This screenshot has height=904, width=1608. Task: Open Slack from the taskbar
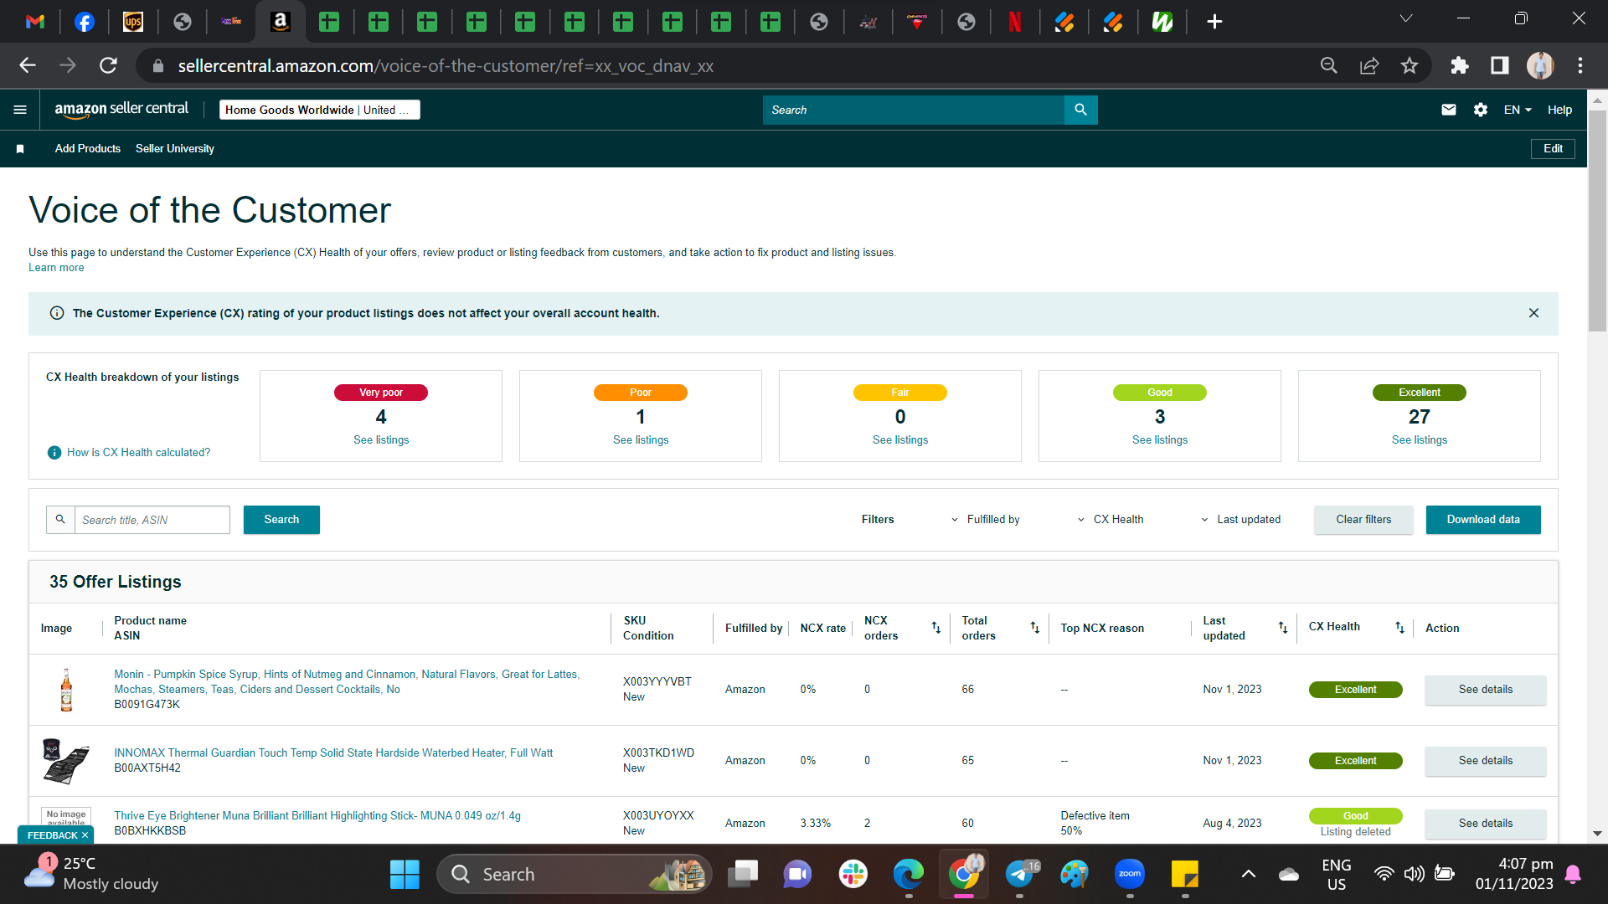[x=853, y=875]
